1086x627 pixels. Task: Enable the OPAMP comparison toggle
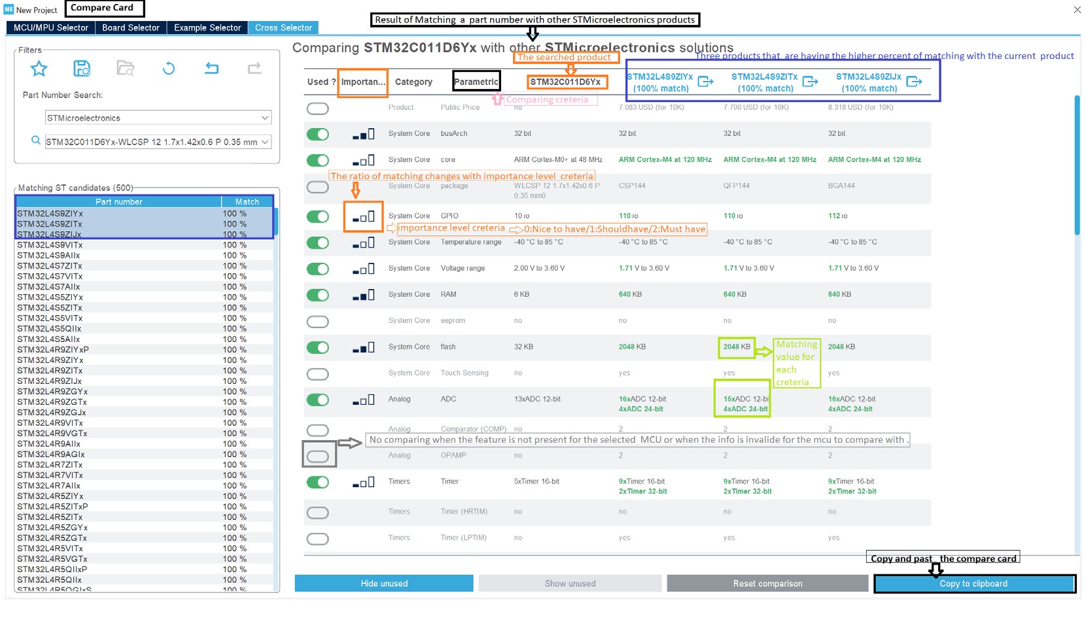coord(318,456)
